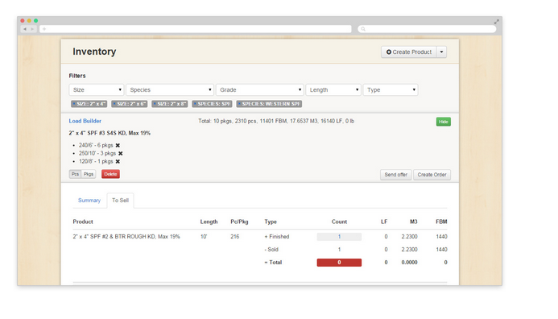Click the Pc/Pkg value 216

pyautogui.click(x=235, y=237)
